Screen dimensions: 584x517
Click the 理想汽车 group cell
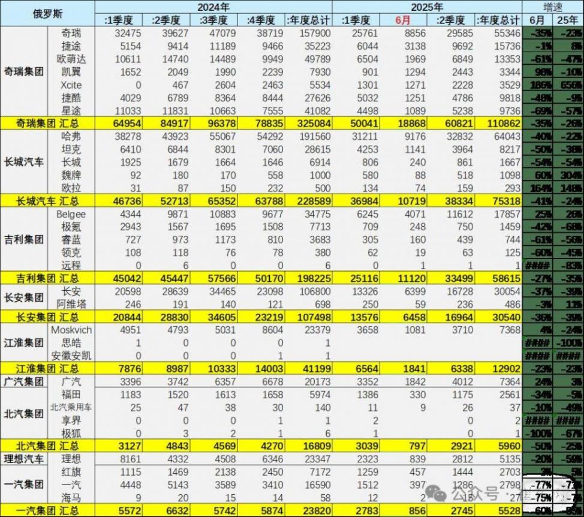point(23,459)
